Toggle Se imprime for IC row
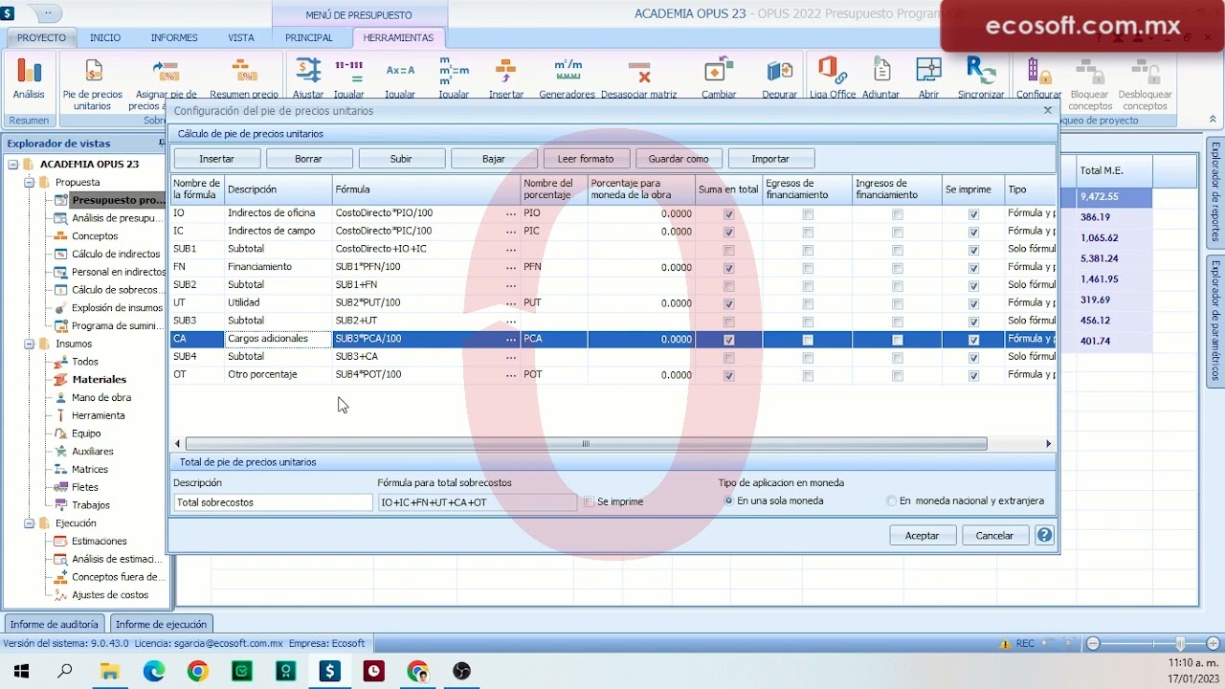1225x689 pixels. point(973,232)
